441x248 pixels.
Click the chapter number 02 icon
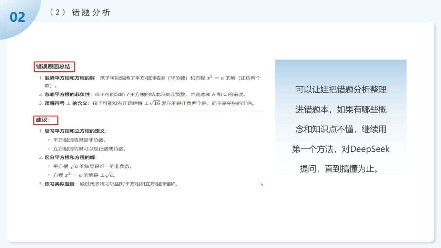pos(18,16)
